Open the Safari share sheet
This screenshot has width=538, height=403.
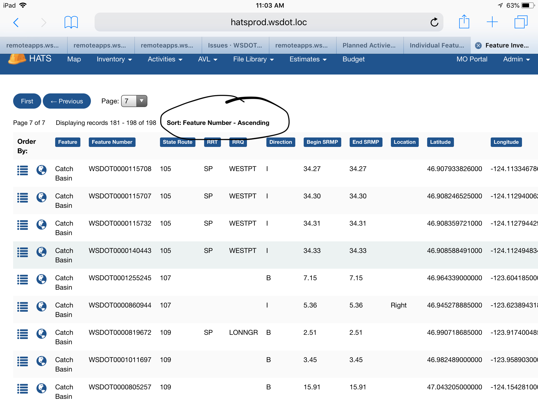click(464, 22)
